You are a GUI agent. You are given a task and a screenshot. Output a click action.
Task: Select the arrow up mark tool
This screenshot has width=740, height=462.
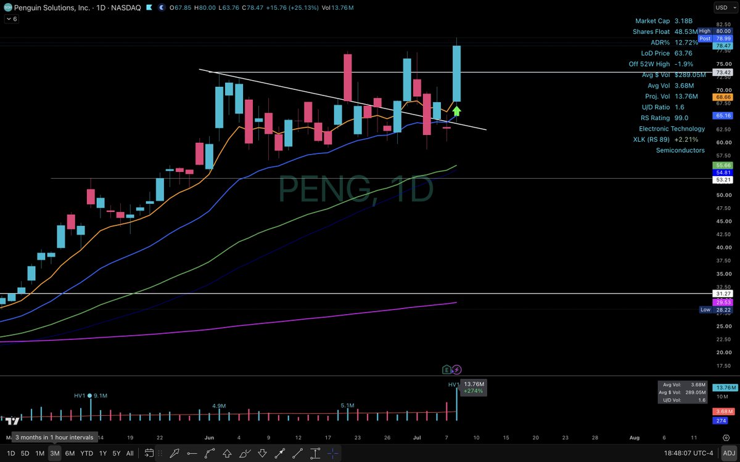(x=227, y=453)
